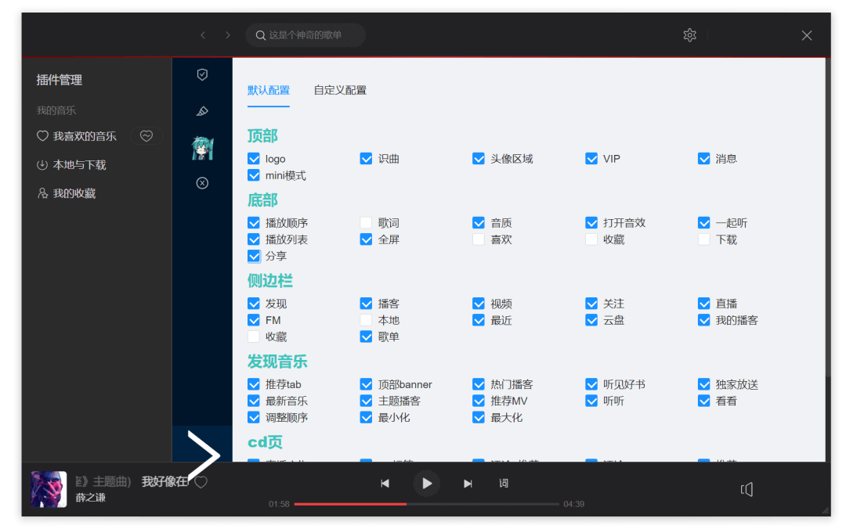Go forward with the right arrow

[x=228, y=35]
